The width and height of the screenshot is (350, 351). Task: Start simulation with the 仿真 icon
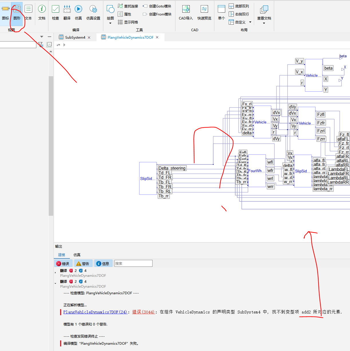click(x=78, y=13)
